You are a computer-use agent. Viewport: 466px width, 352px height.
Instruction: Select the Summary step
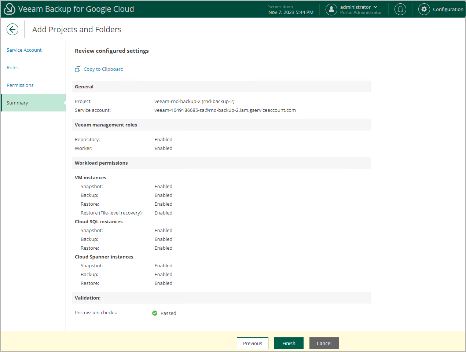tap(33, 103)
